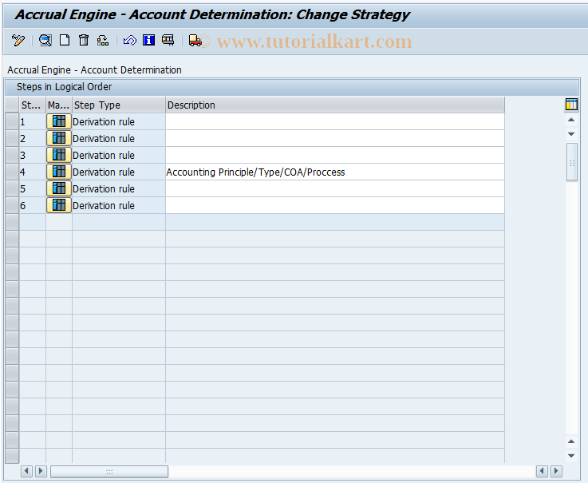Click the Ma... column header
The height and width of the screenshot is (483, 588).
pos(59,105)
